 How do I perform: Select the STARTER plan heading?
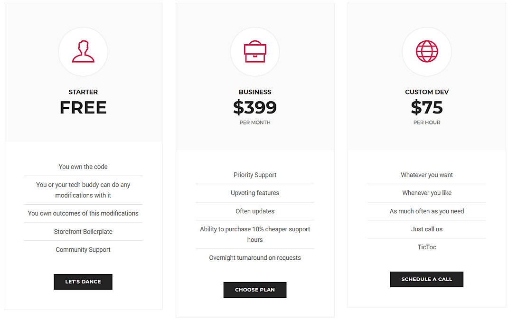tap(83, 92)
